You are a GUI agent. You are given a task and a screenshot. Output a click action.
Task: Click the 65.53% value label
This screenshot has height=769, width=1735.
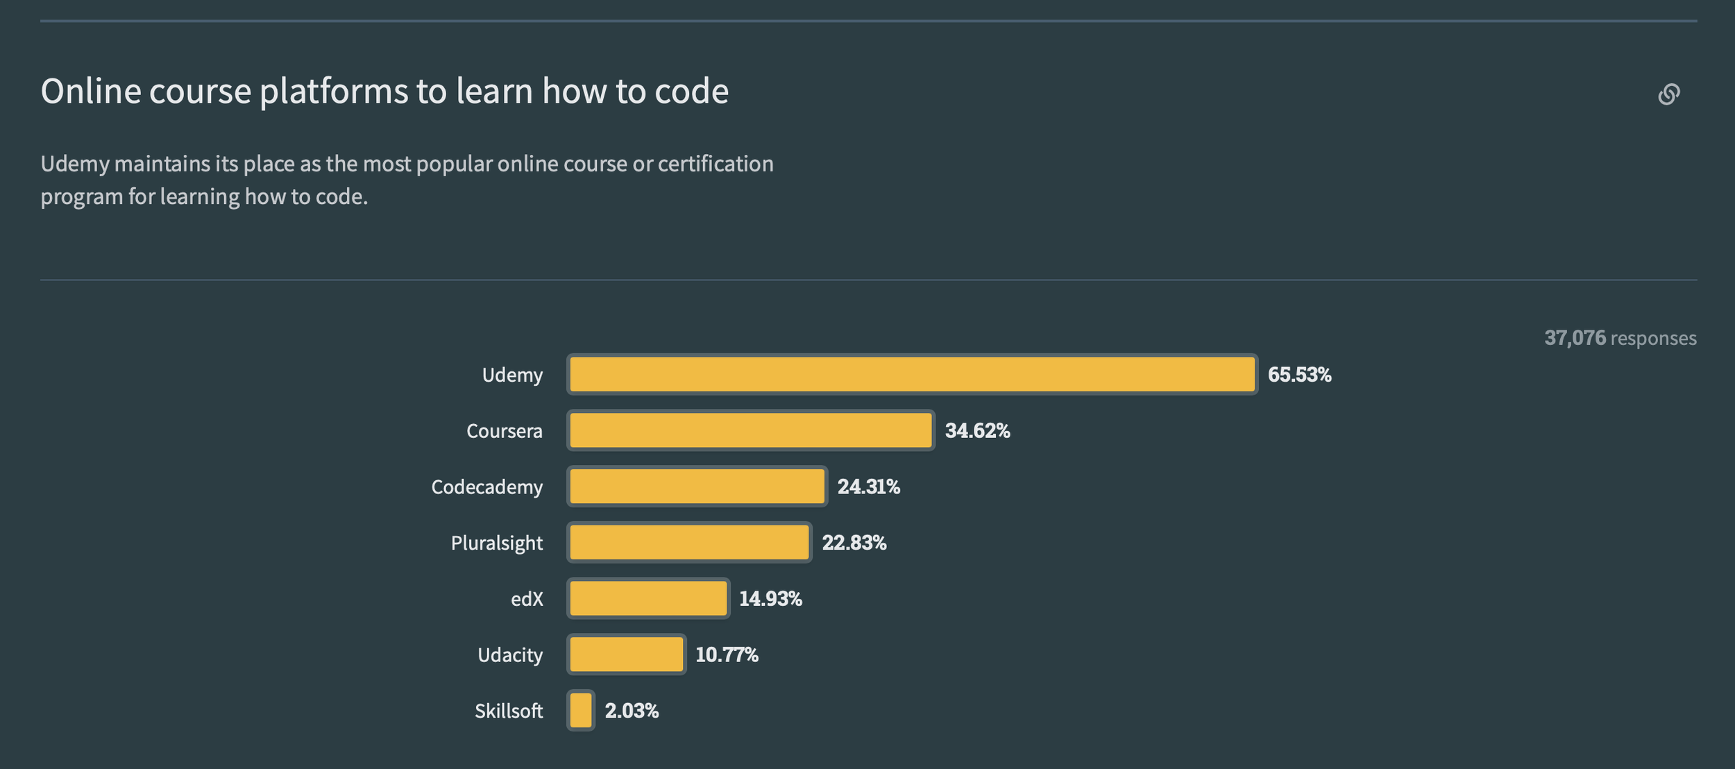coord(1299,375)
